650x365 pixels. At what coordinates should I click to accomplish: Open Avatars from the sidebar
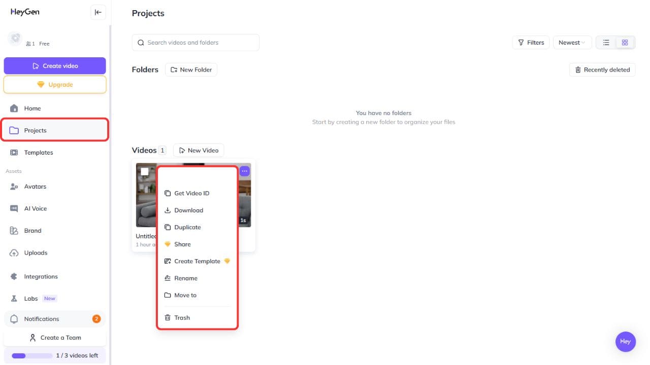coord(35,187)
